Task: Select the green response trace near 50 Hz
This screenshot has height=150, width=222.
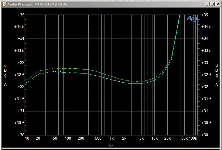Action: tap(55, 68)
